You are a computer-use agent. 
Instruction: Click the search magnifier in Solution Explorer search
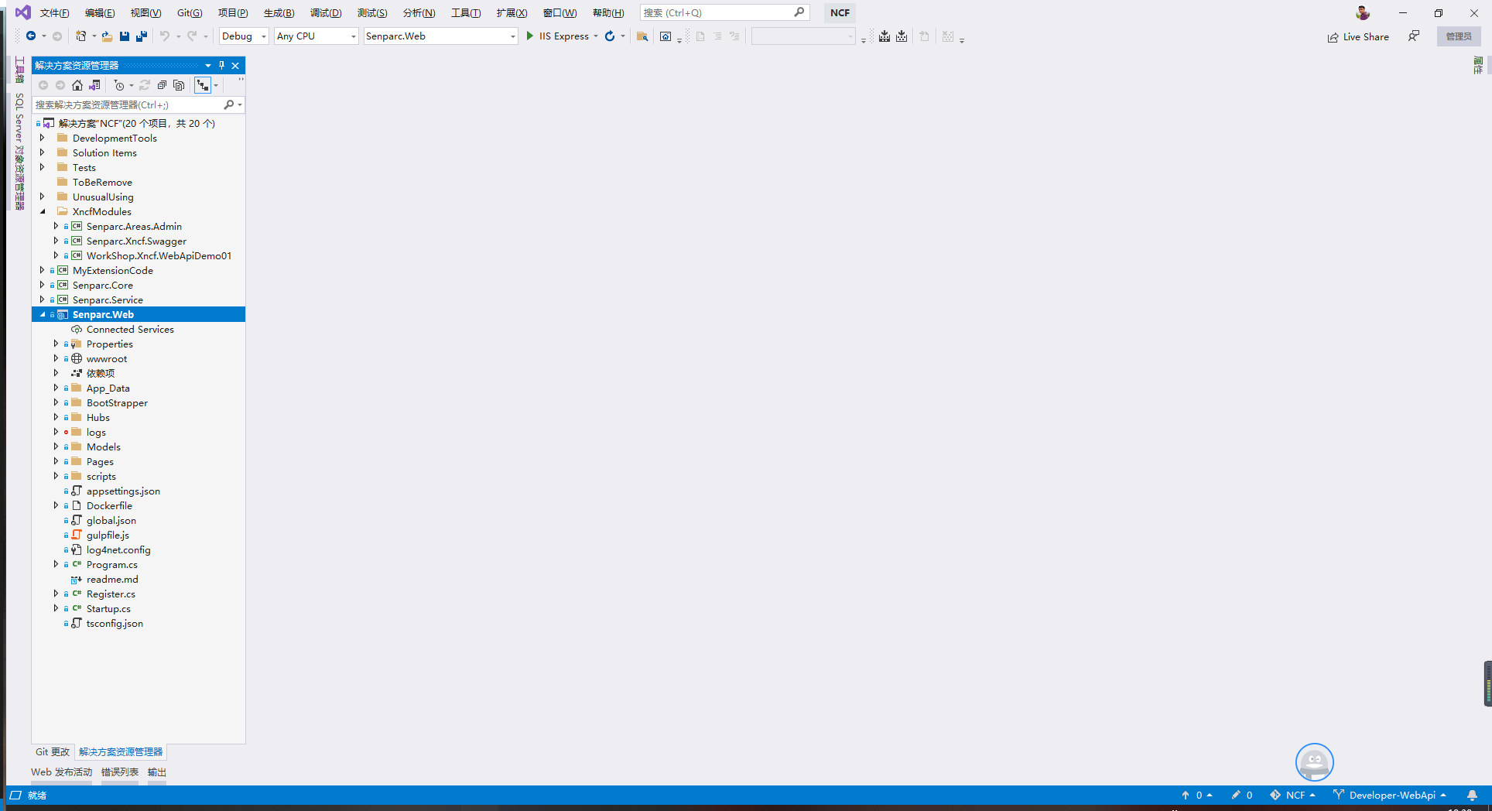pos(229,104)
